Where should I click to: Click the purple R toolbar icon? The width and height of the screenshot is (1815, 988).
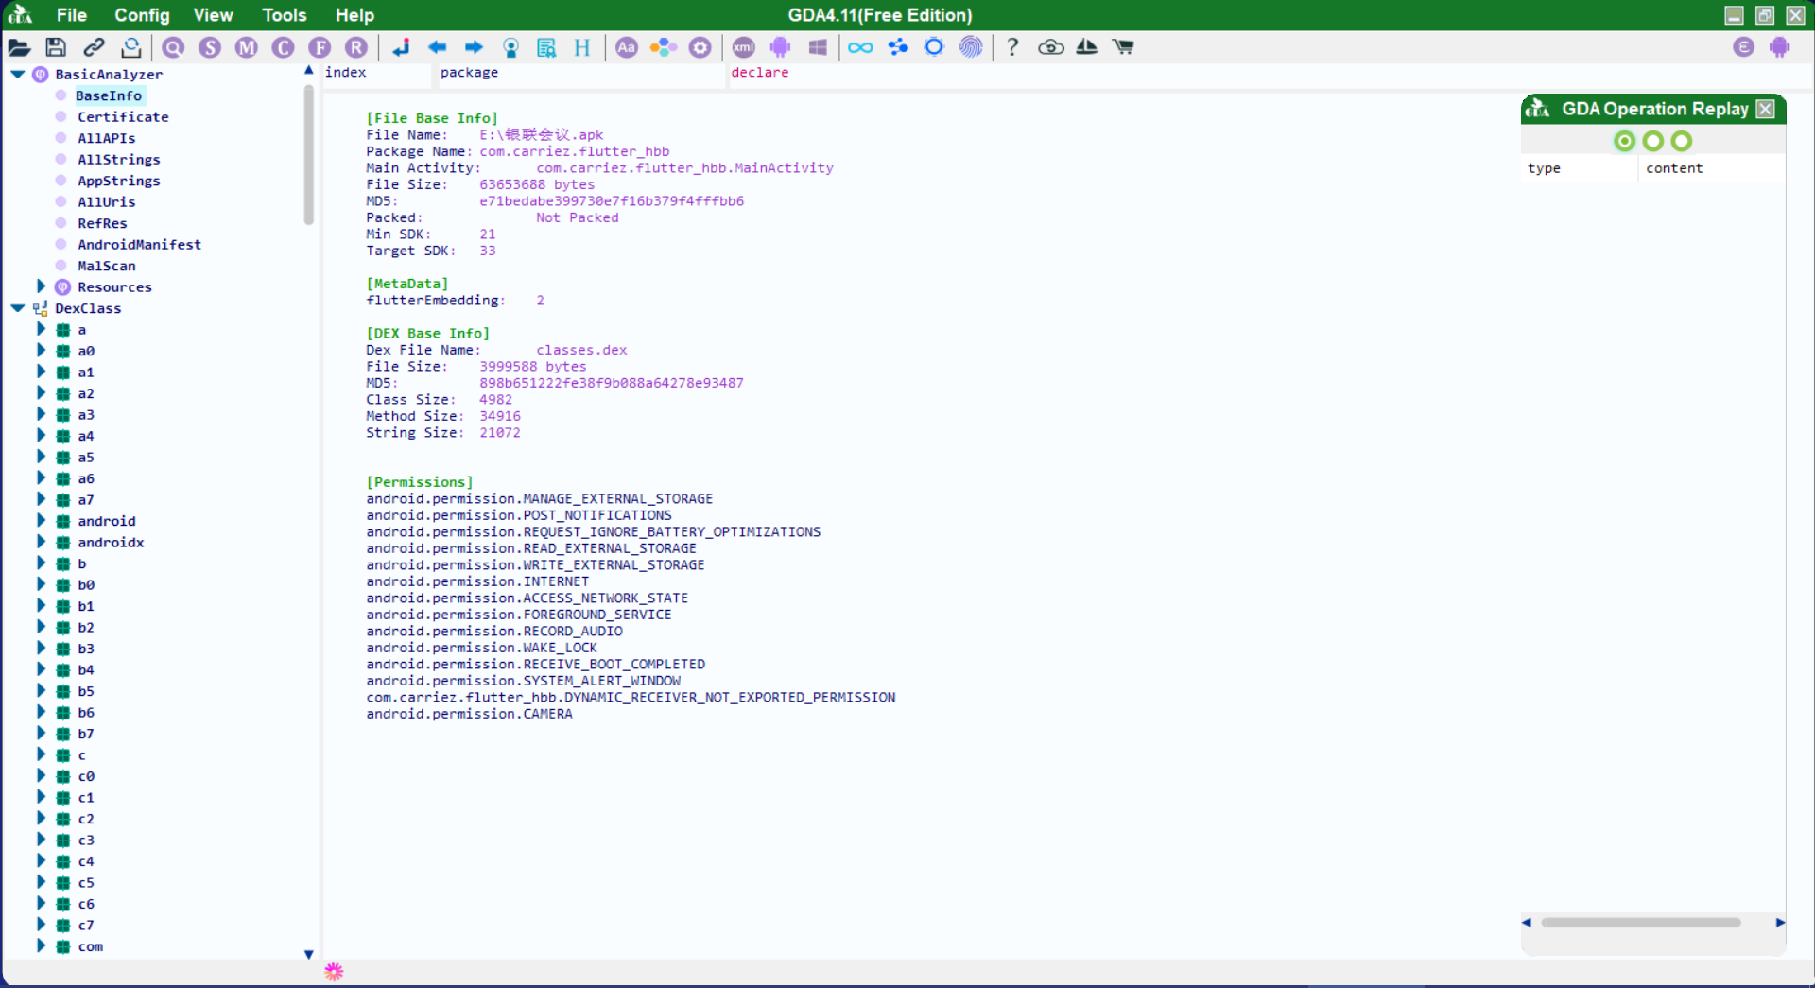coord(356,47)
